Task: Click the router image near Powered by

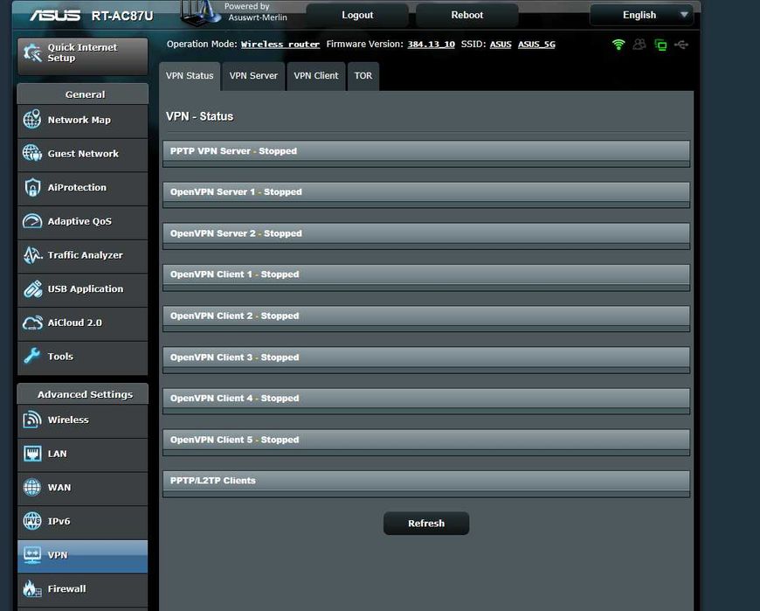Action: (x=201, y=12)
